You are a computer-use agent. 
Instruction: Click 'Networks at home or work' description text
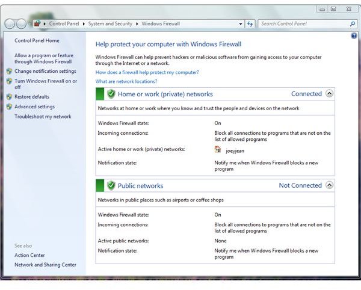pos(199,108)
